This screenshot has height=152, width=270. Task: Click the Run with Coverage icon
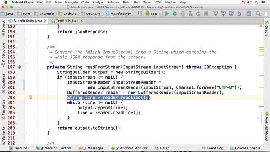click(x=182, y=14)
